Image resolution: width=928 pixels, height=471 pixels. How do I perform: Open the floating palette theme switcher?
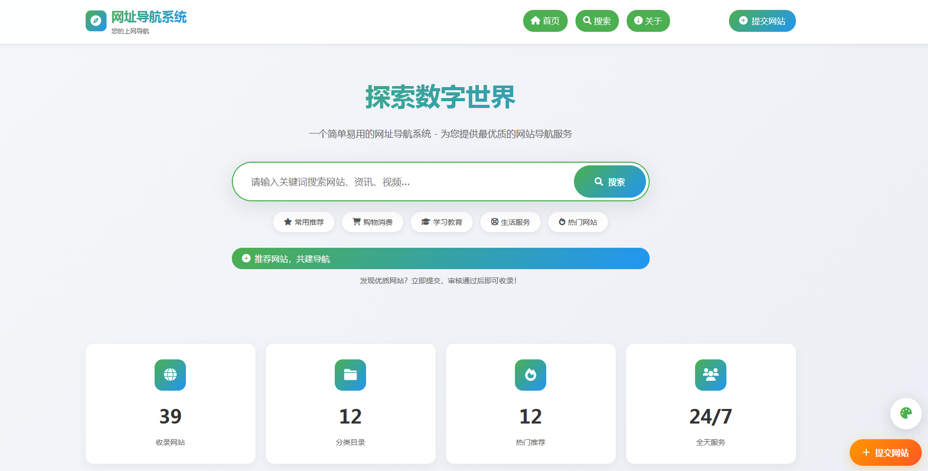[x=906, y=413]
